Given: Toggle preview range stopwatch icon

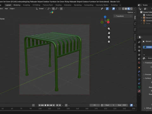Looking at the screenshot, I should pos(102,105).
